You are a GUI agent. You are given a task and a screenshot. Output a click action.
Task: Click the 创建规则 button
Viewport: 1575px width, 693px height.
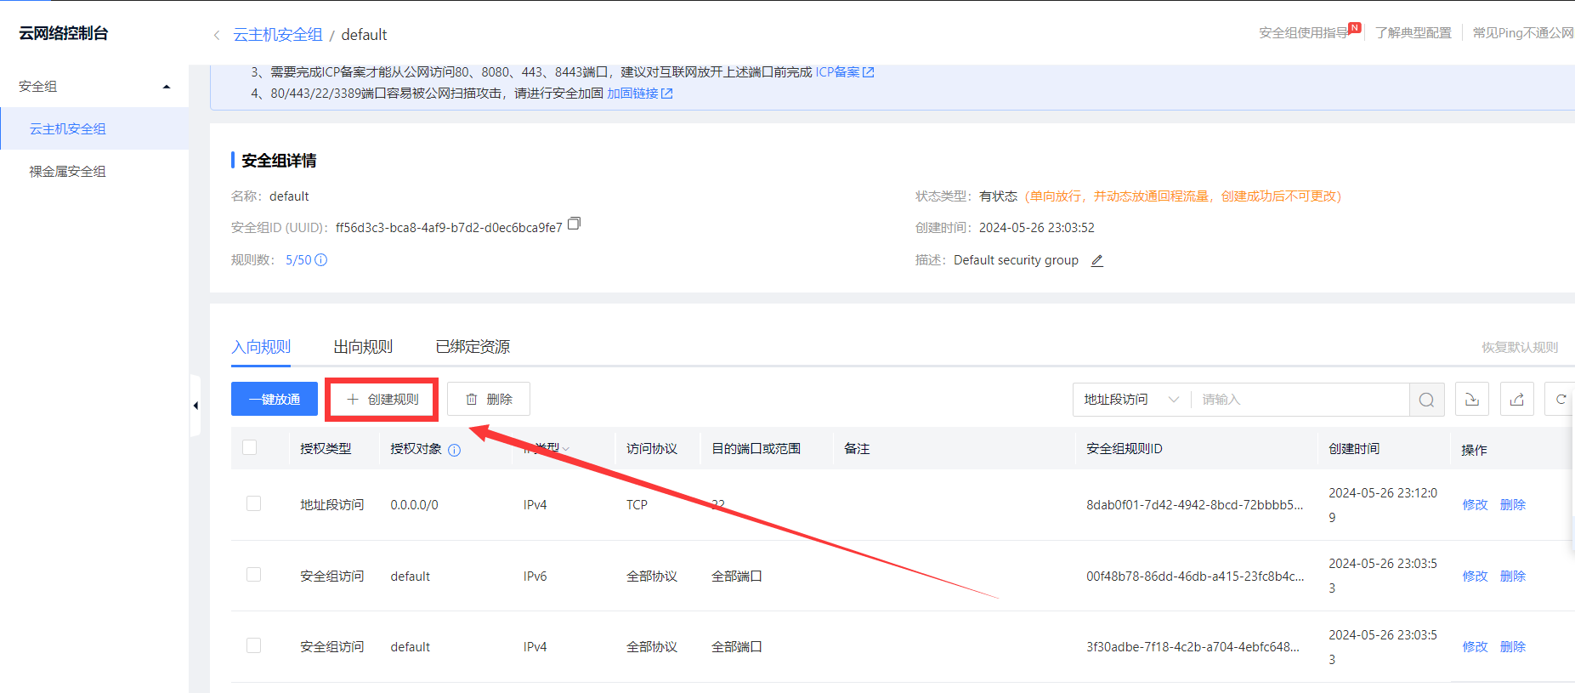coord(382,399)
